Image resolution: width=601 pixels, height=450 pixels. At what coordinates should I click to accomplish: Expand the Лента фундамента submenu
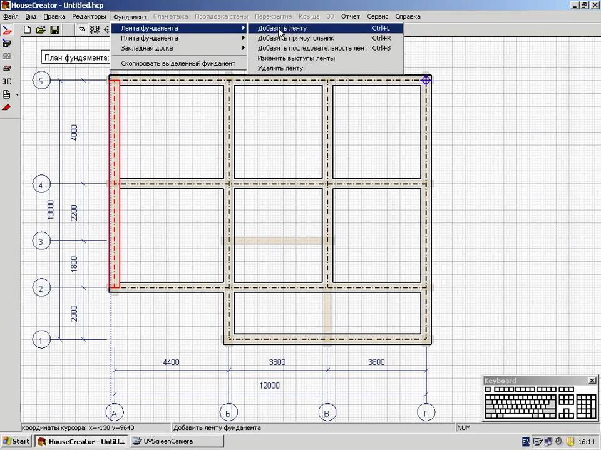(179, 28)
